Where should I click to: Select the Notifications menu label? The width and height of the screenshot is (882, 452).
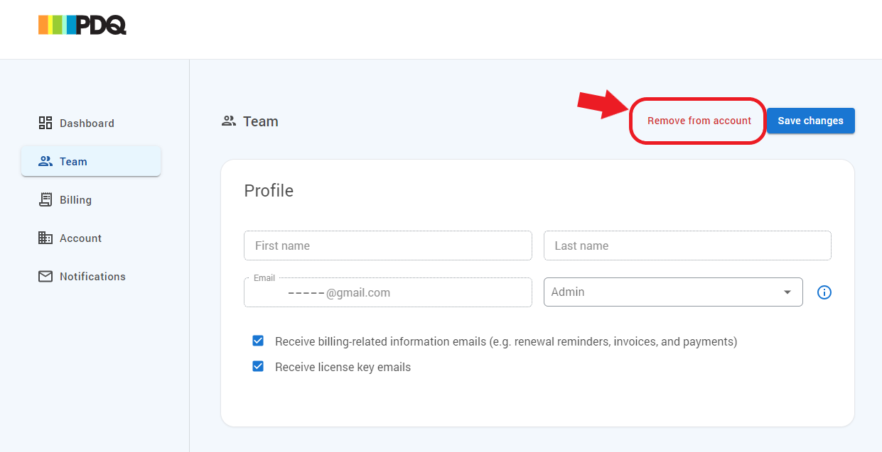[x=92, y=277]
